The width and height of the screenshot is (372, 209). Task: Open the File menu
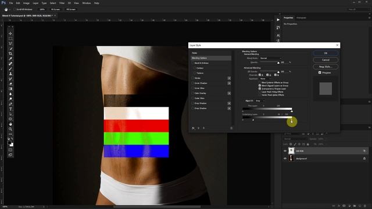point(11,3)
